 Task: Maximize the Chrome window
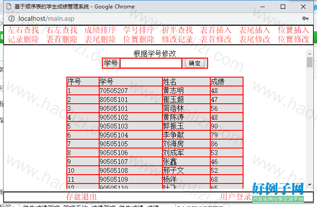tap(283, 7)
